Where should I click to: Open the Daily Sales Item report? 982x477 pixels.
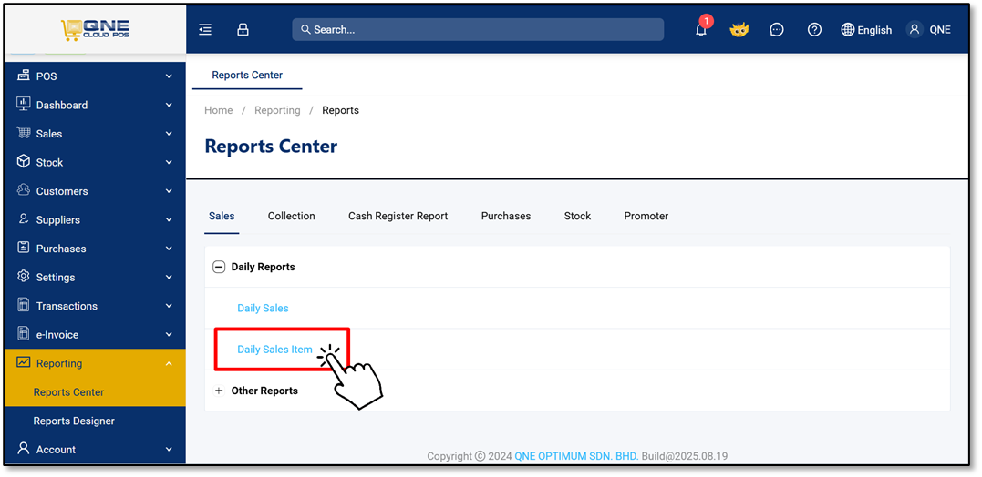(275, 350)
